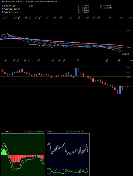Click the blue DOW ST legend swatch
Screen dimensions: 133x176
(x=3, y=6)
